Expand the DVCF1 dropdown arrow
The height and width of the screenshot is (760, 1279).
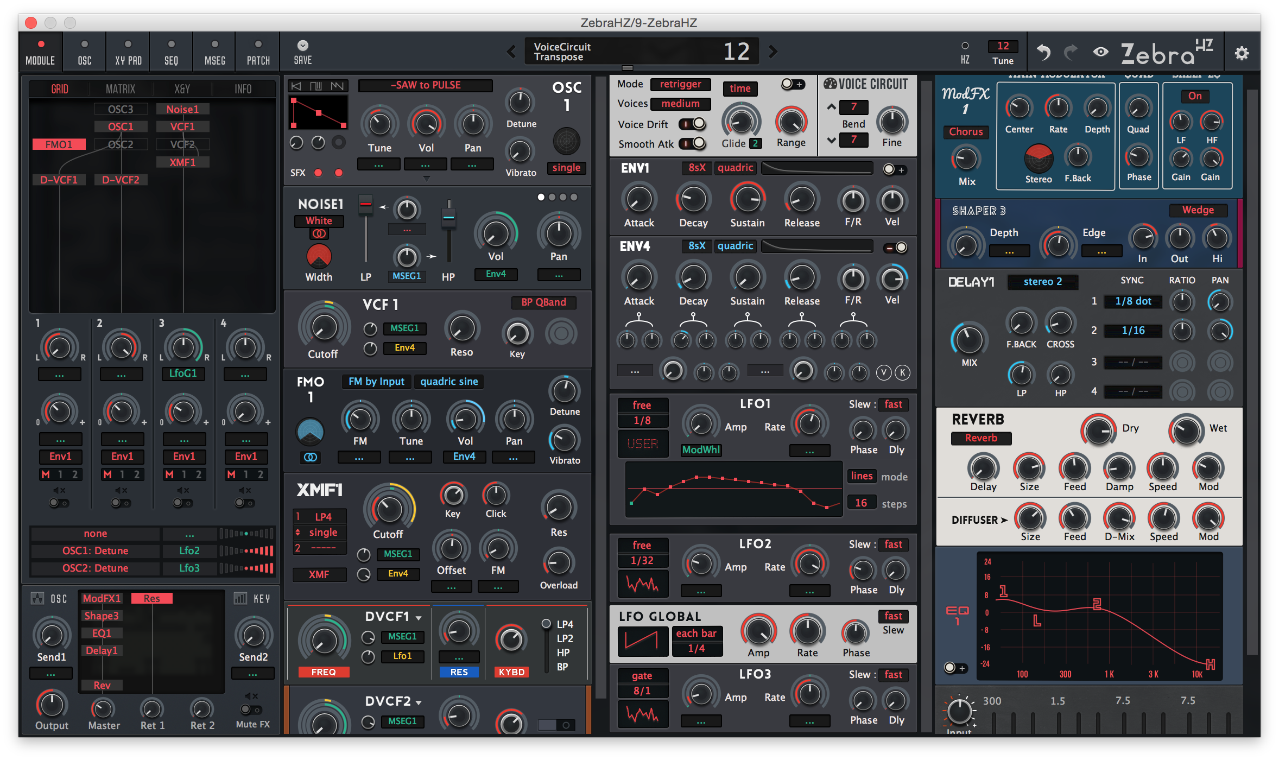(x=419, y=618)
